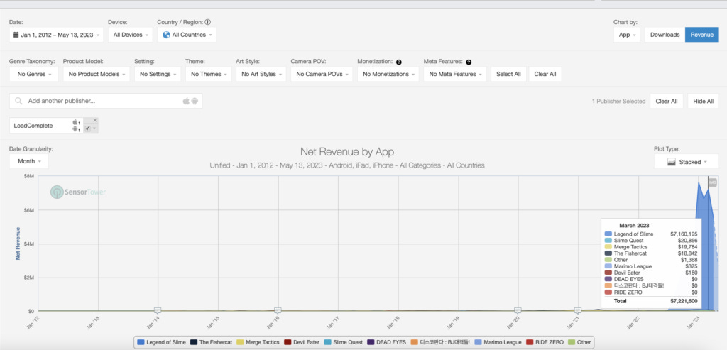Click the filters Select All button
Viewport: 727px width, 350px height.
click(508, 74)
